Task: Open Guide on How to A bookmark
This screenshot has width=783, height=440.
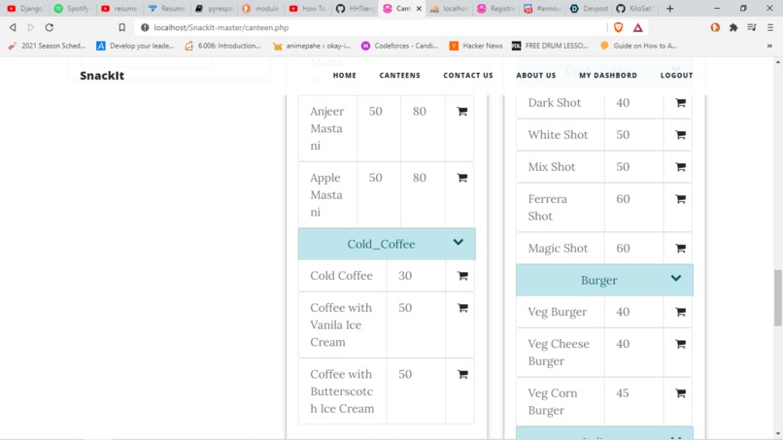Action: 638,46
